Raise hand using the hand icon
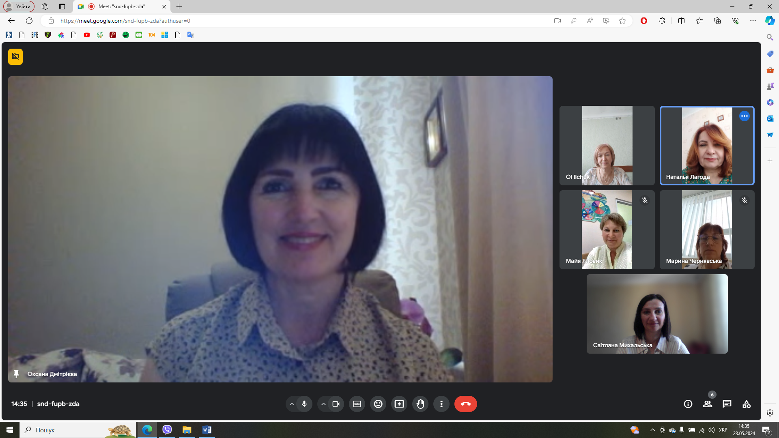Image resolution: width=779 pixels, height=438 pixels. click(x=420, y=404)
